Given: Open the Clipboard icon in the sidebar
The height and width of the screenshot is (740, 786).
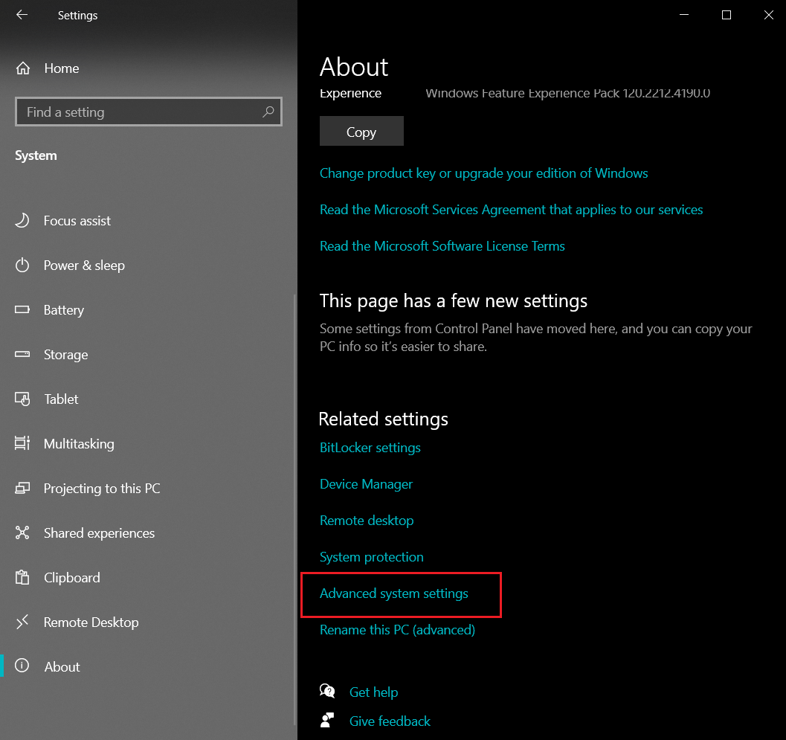Looking at the screenshot, I should click(23, 577).
